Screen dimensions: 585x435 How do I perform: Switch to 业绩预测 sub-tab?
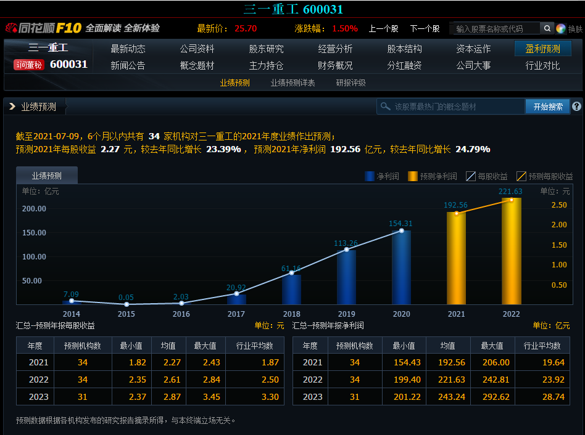[x=234, y=83]
